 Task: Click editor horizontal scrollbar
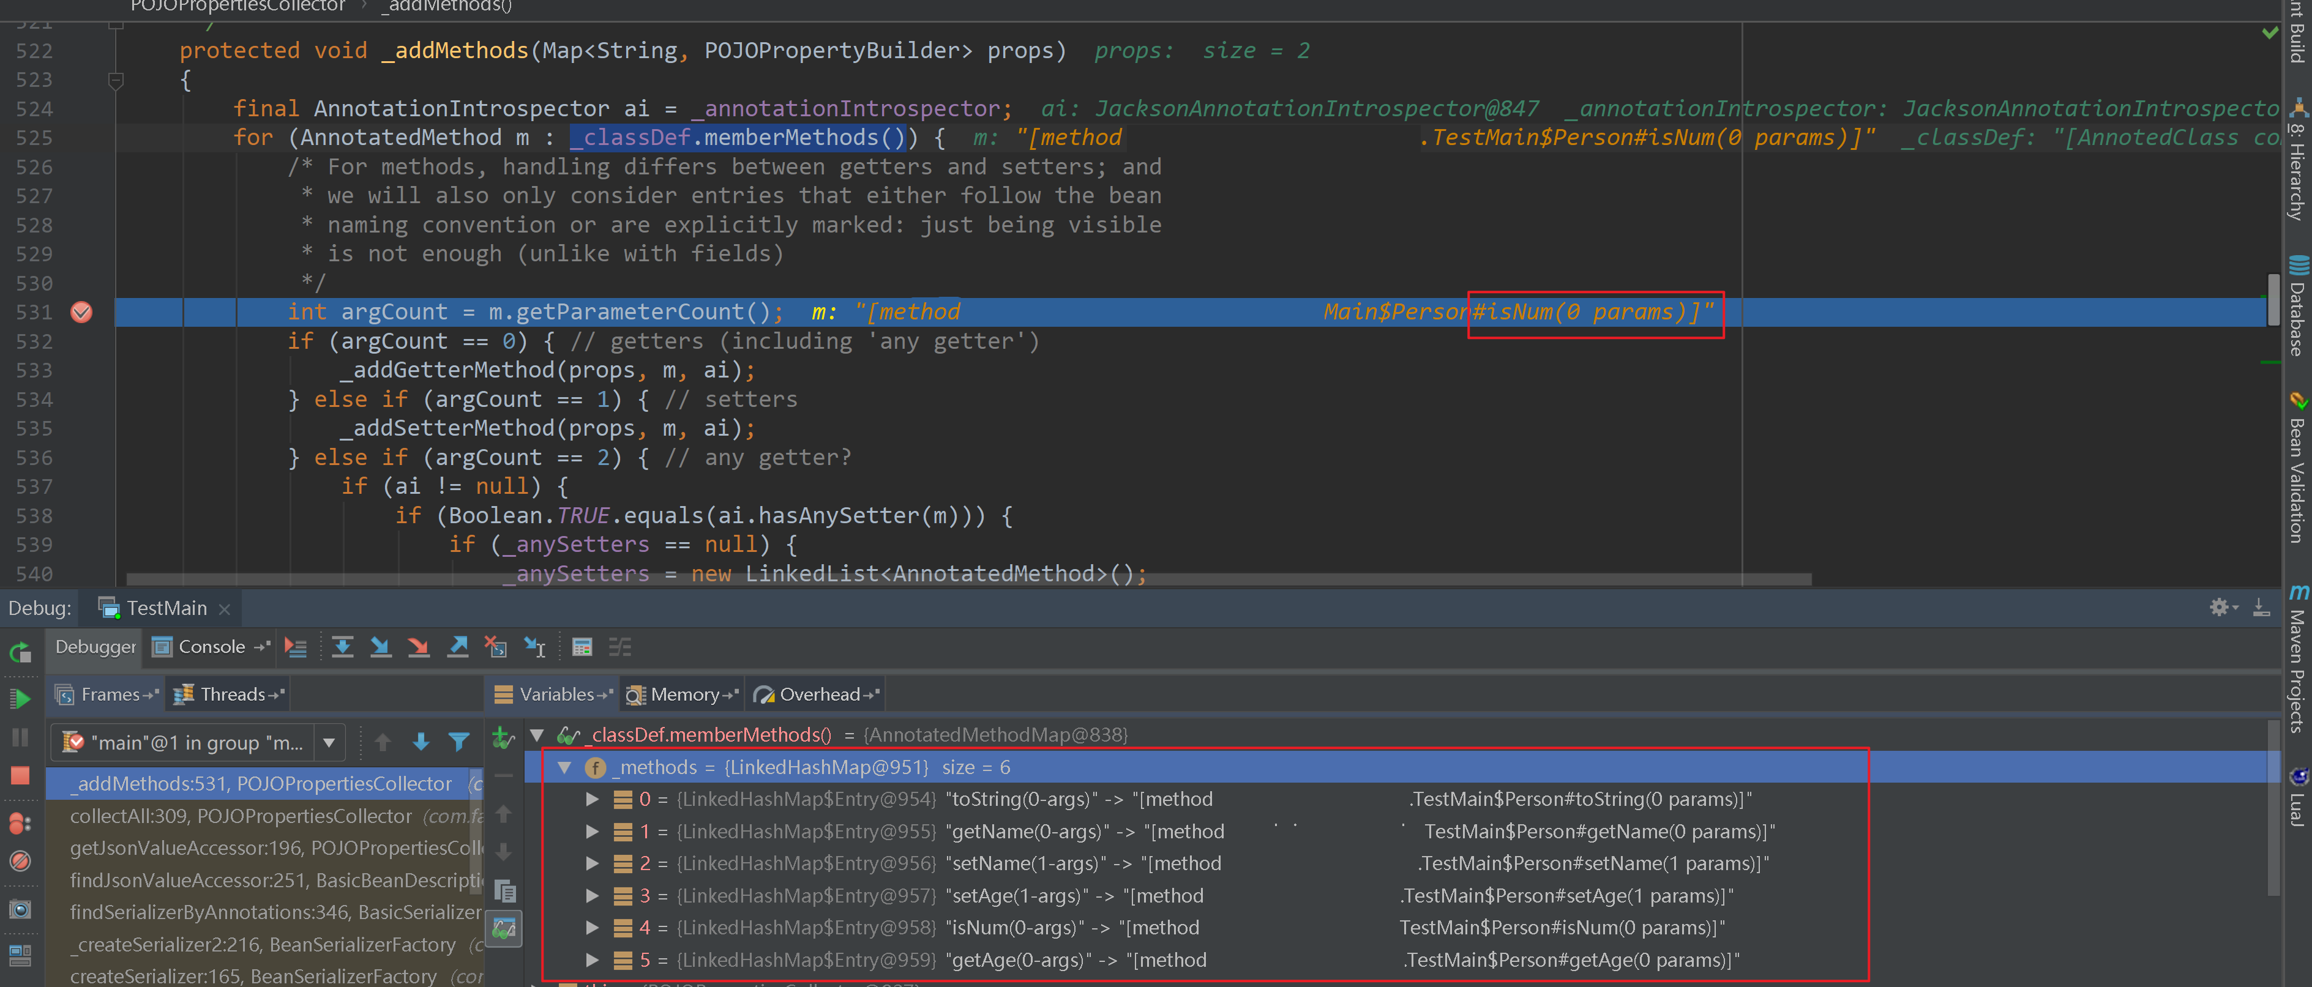[x=968, y=579]
